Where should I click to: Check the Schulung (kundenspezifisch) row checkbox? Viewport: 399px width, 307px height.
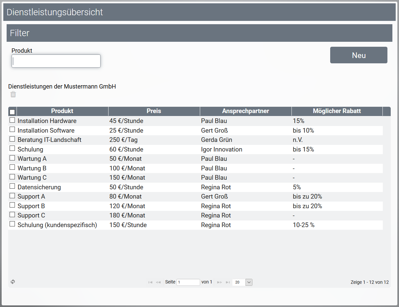[12, 224]
